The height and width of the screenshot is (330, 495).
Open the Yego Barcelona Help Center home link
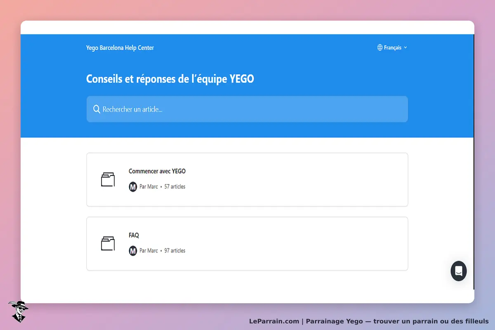120,48
